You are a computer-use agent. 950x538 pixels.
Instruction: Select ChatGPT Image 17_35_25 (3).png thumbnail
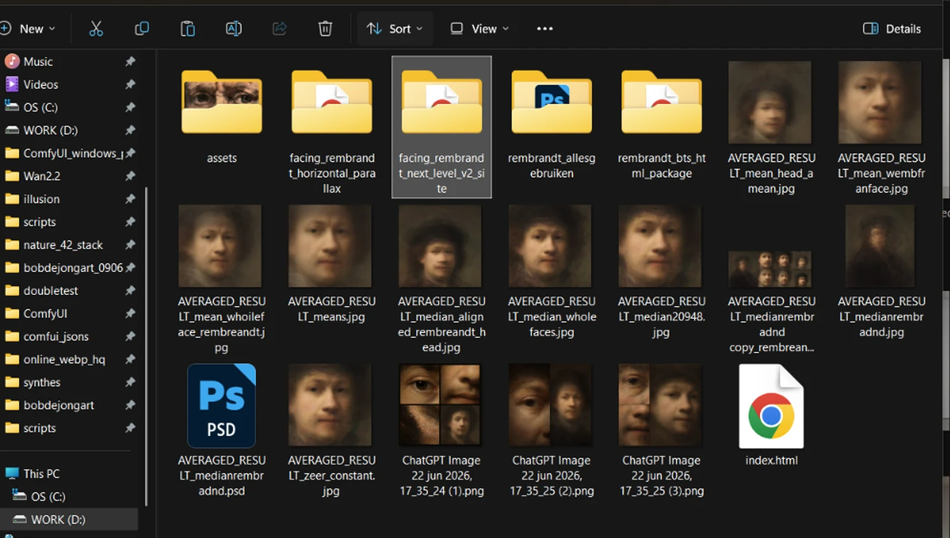660,405
